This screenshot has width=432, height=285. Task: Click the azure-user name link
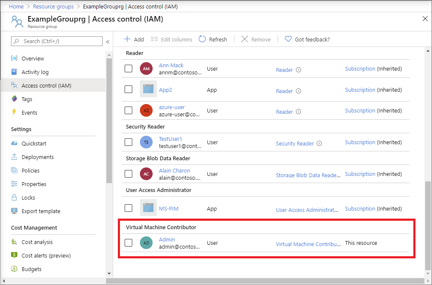click(172, 107)
